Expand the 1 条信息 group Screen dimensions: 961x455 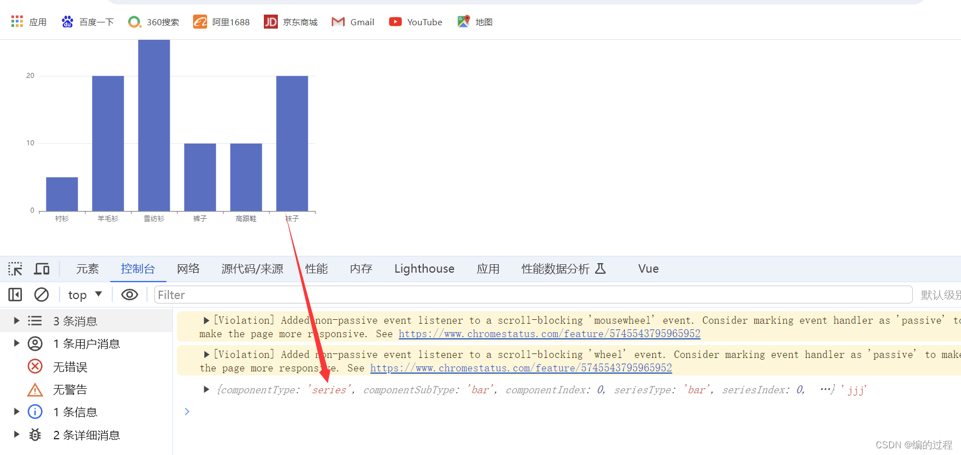pyautogui.click(x=16, y=412)
